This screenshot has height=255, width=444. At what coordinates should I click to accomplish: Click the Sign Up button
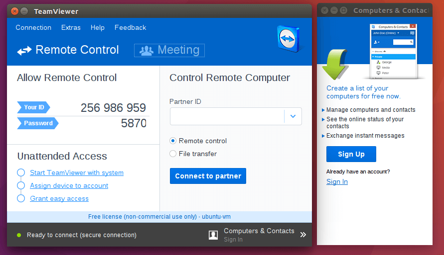(351, 154)
